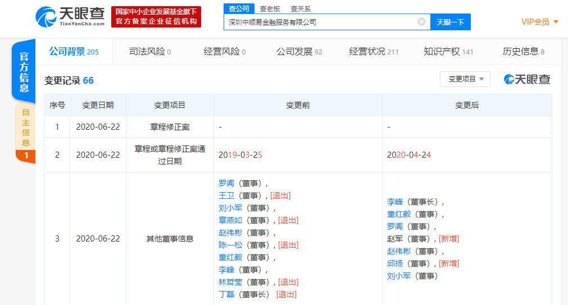The image size is (568, 305).
Task: Open the 历史信息 tab
Action: click(522, 52)
